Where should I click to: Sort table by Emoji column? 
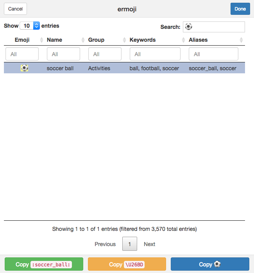coord(23,40)
